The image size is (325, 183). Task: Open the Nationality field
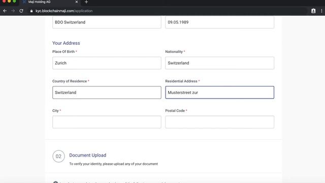(x=219, y=63)
